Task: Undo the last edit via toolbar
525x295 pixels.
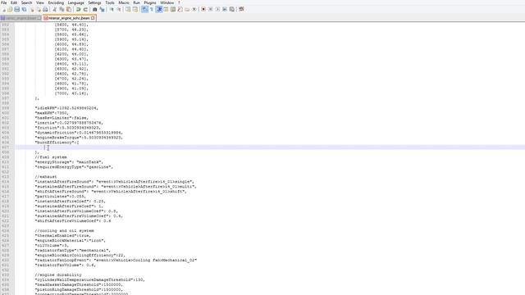Action: coord(78,9)
